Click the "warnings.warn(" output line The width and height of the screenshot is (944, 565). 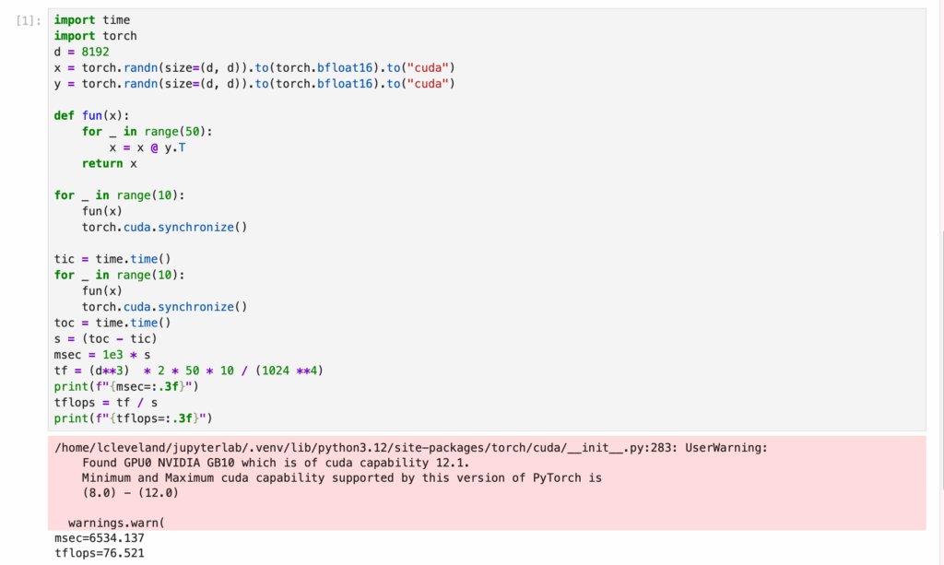[x=115, y=523]
